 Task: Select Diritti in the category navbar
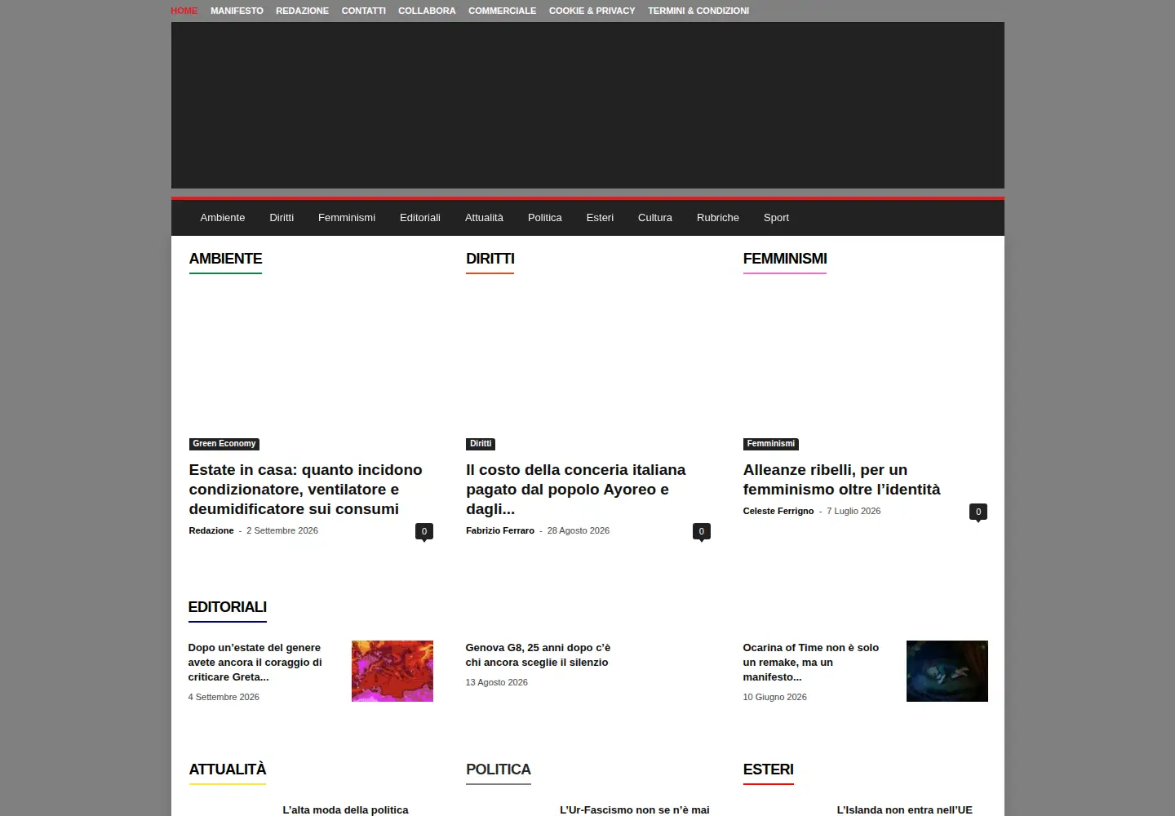282,218
